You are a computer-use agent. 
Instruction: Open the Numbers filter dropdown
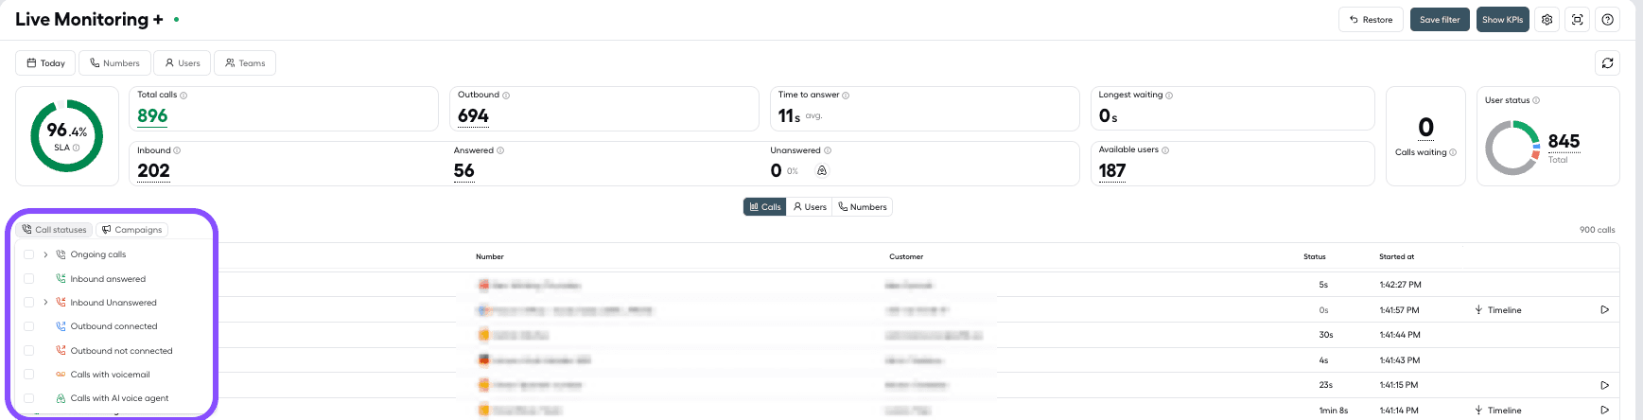click(114, 63)
